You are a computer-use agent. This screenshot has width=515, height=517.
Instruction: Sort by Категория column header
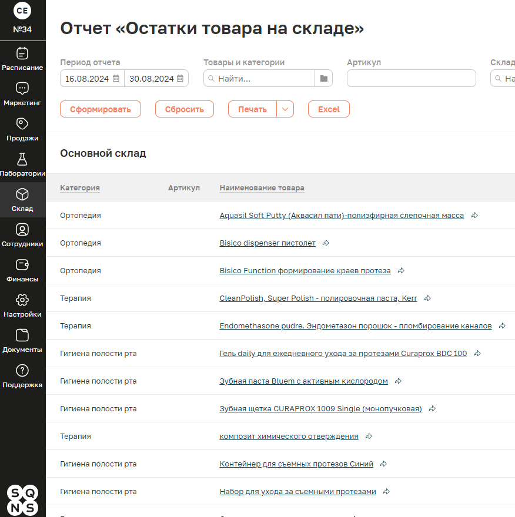point(80,187)
